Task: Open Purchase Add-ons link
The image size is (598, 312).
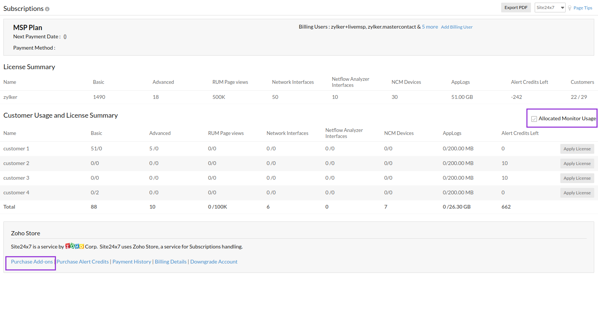Action: tap(32, 262)
